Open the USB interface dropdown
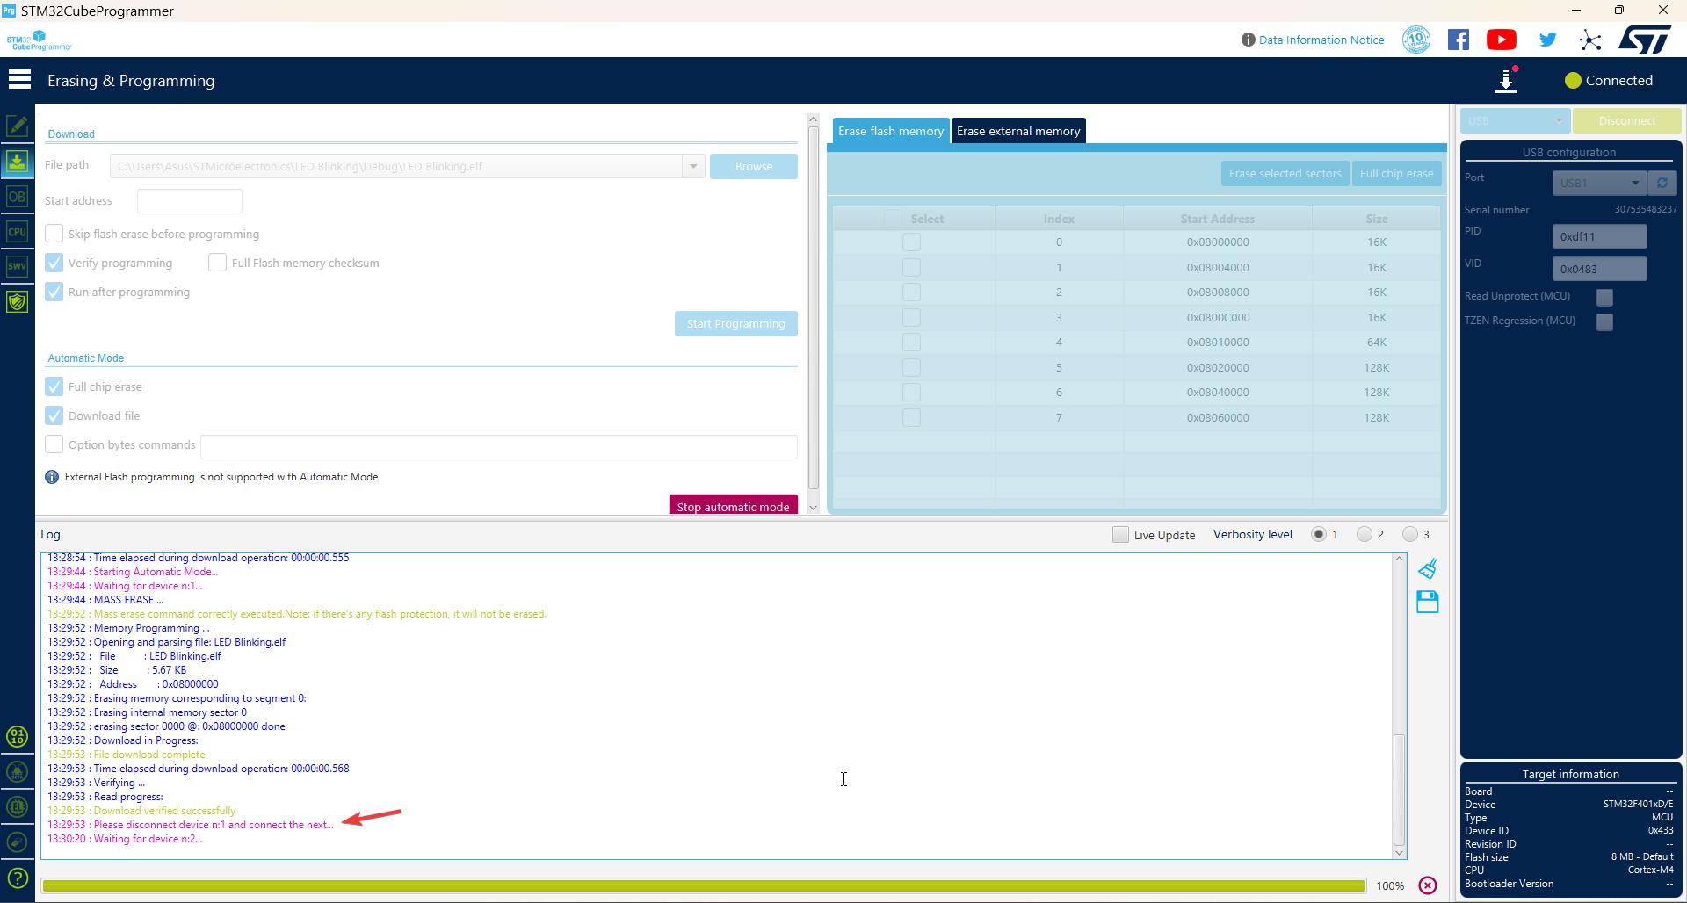 point(1515,121)
